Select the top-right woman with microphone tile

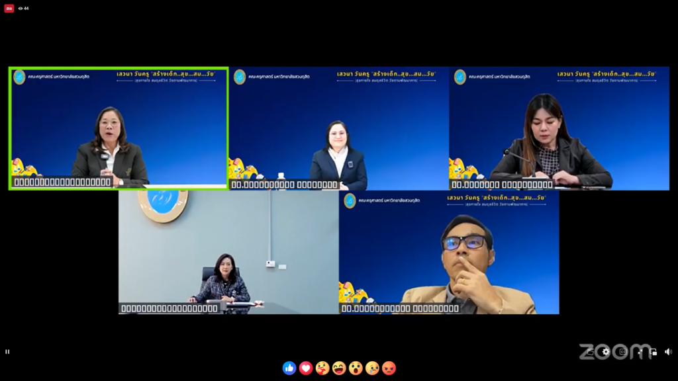pyautogui.click(x=559, y=128)
